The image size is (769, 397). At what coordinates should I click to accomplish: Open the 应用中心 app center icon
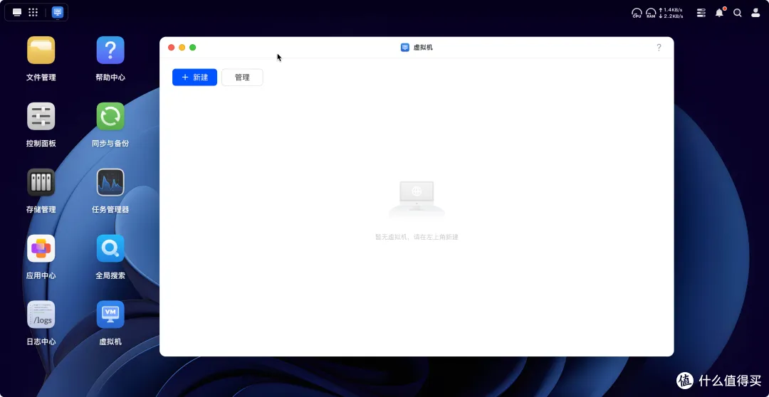click(x=41, y=249)
